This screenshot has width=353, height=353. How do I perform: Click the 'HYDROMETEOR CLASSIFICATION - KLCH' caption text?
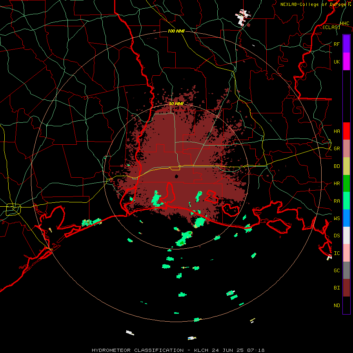coord(150,350)
